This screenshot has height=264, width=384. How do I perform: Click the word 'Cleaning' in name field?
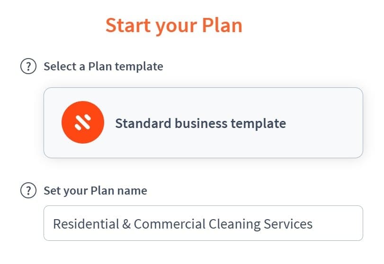coord(234,224)
